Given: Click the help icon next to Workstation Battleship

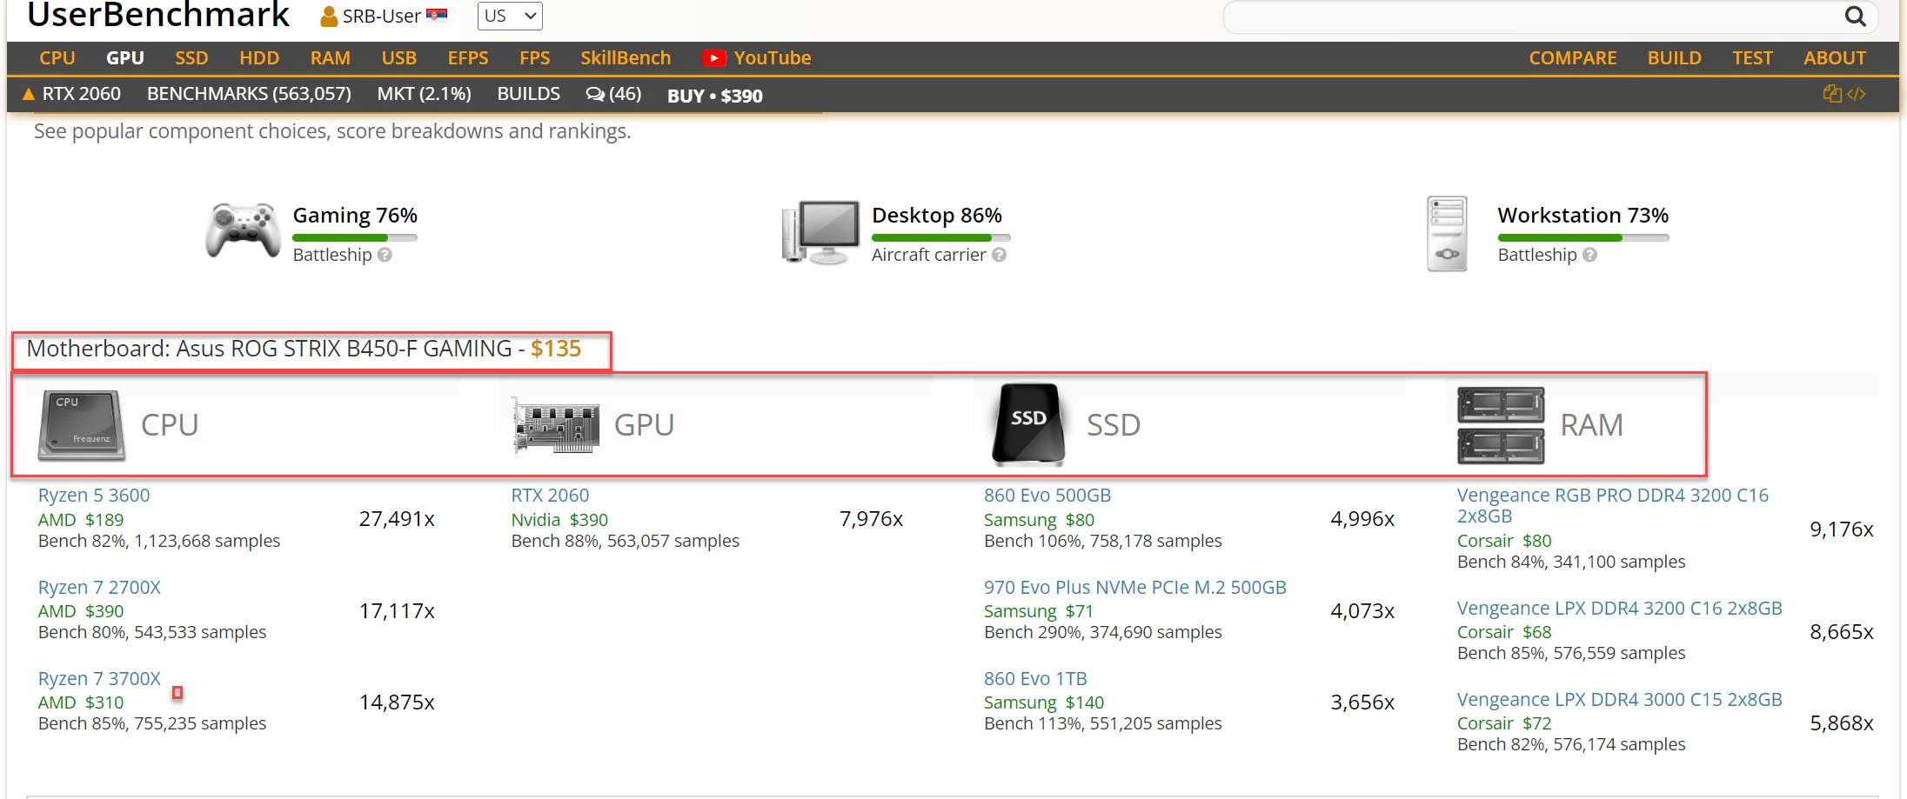Looking at the screenshot, I should click(1589, 255).
